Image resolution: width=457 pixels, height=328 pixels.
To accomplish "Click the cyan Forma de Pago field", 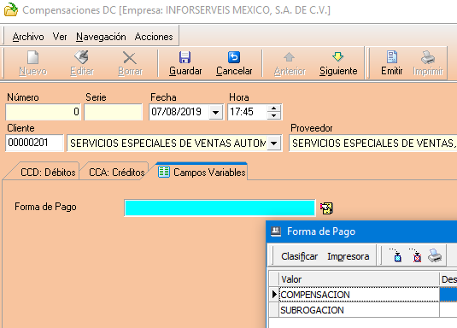I will point(220,208).
